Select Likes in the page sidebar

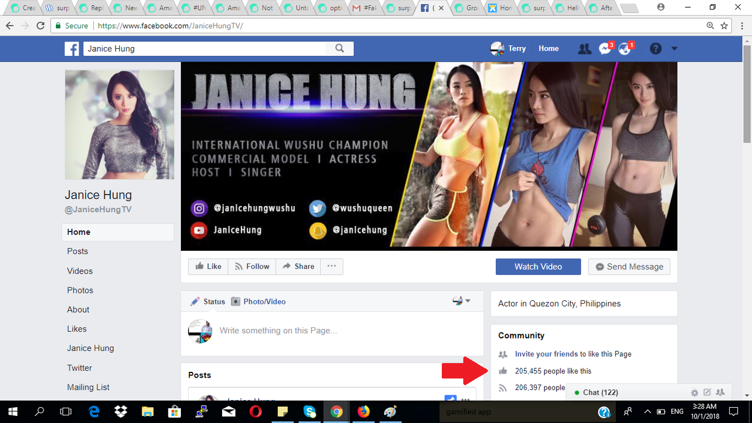(x=77, y=329)
